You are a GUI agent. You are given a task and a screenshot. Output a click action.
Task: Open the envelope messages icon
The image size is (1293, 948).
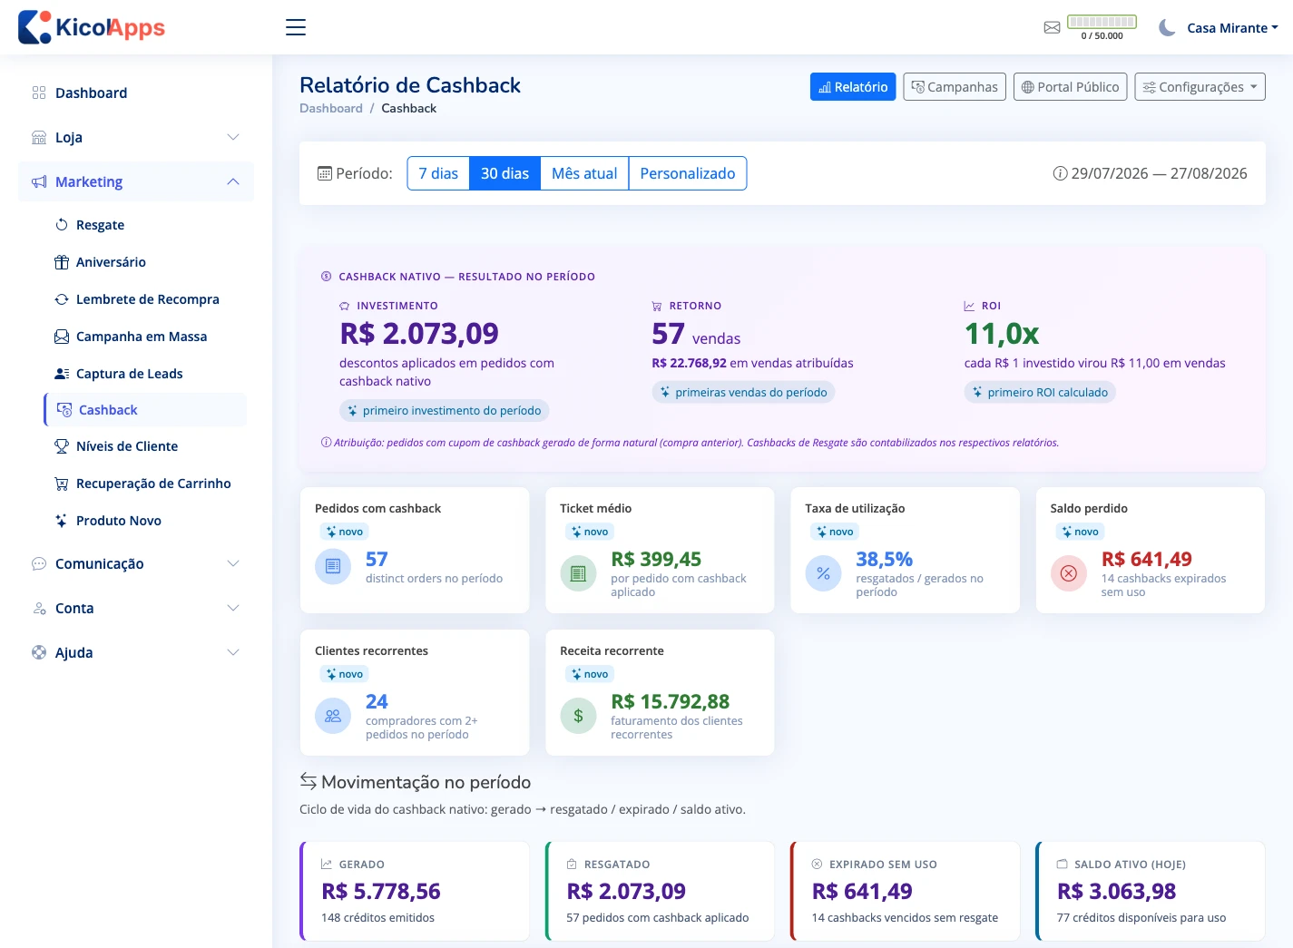[1052, 27]
